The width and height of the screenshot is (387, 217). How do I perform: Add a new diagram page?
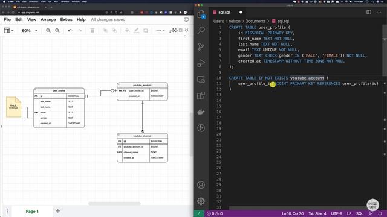[x=58, y=211]
